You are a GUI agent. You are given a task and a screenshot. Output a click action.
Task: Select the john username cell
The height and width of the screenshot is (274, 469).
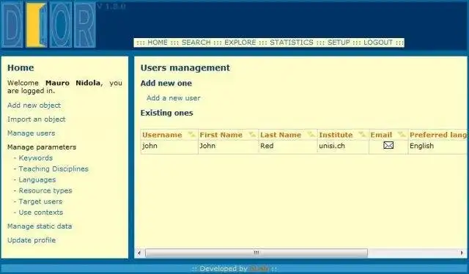click(x=169, y=146)
